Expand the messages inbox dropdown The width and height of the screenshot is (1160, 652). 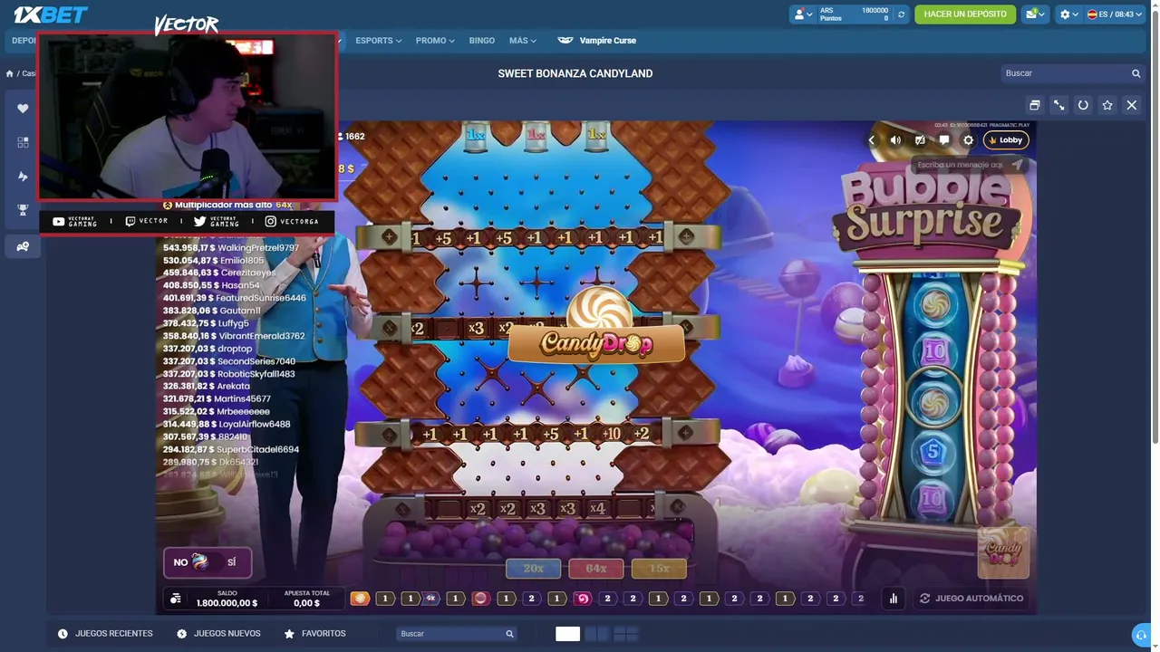pos(1034,14)
